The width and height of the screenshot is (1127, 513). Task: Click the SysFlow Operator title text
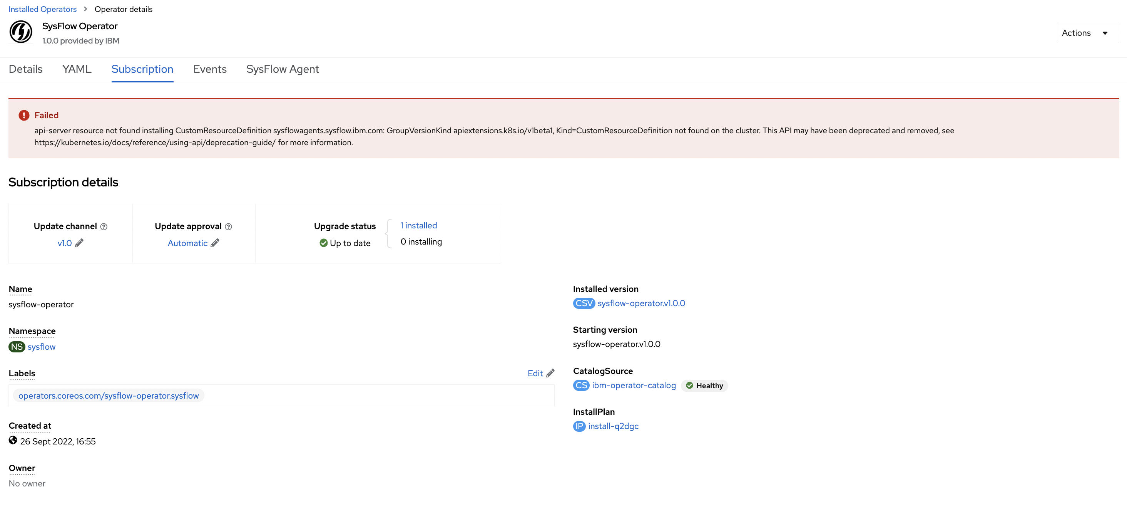click(x=80, y=26)
